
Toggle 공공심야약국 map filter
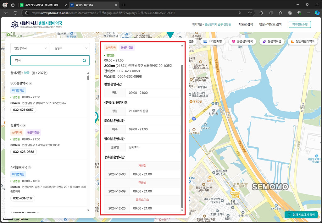[x=242, y=41]
